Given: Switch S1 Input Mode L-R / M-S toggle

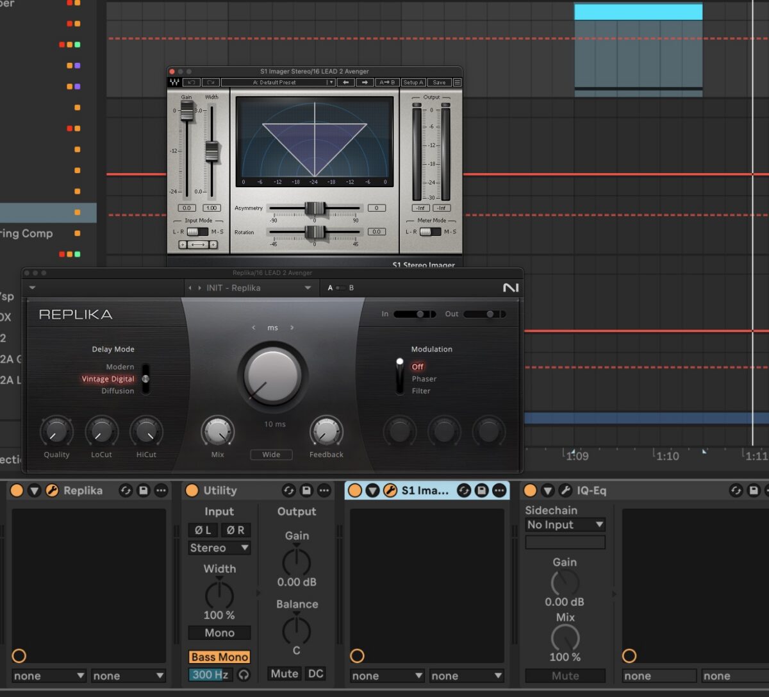Looking at the screenshot, I should (x=197, y=231).
